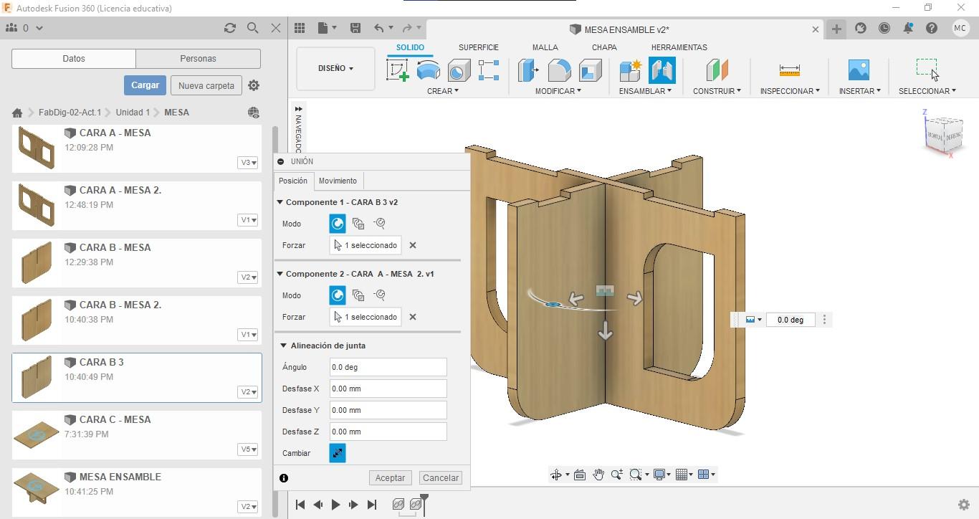Go to Unidad 1 in breadcrumb
The image size is (979, 519).
point(133,113)
